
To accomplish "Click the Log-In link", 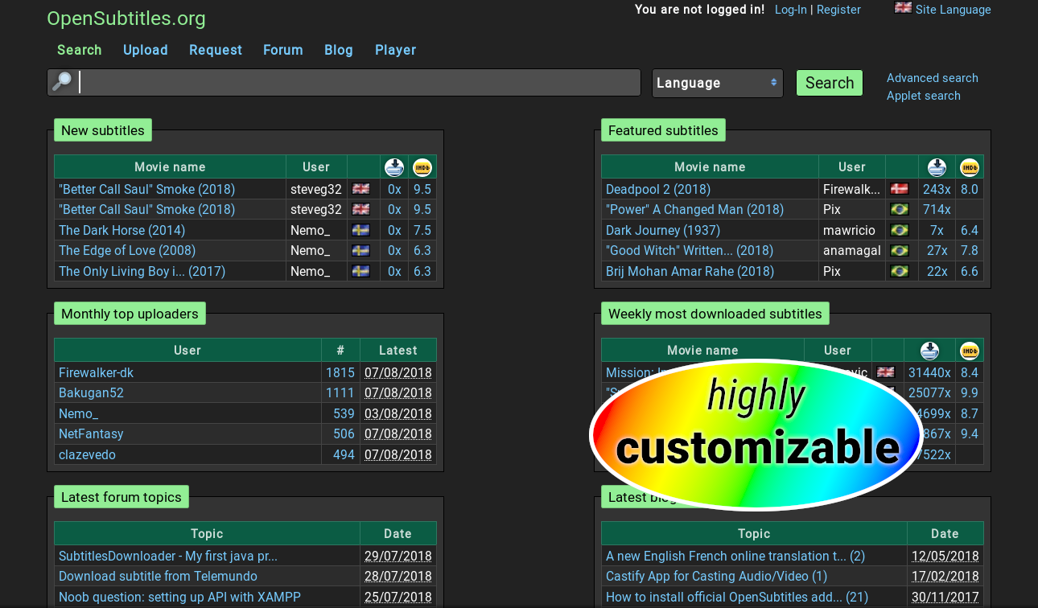I will point(790,10).
